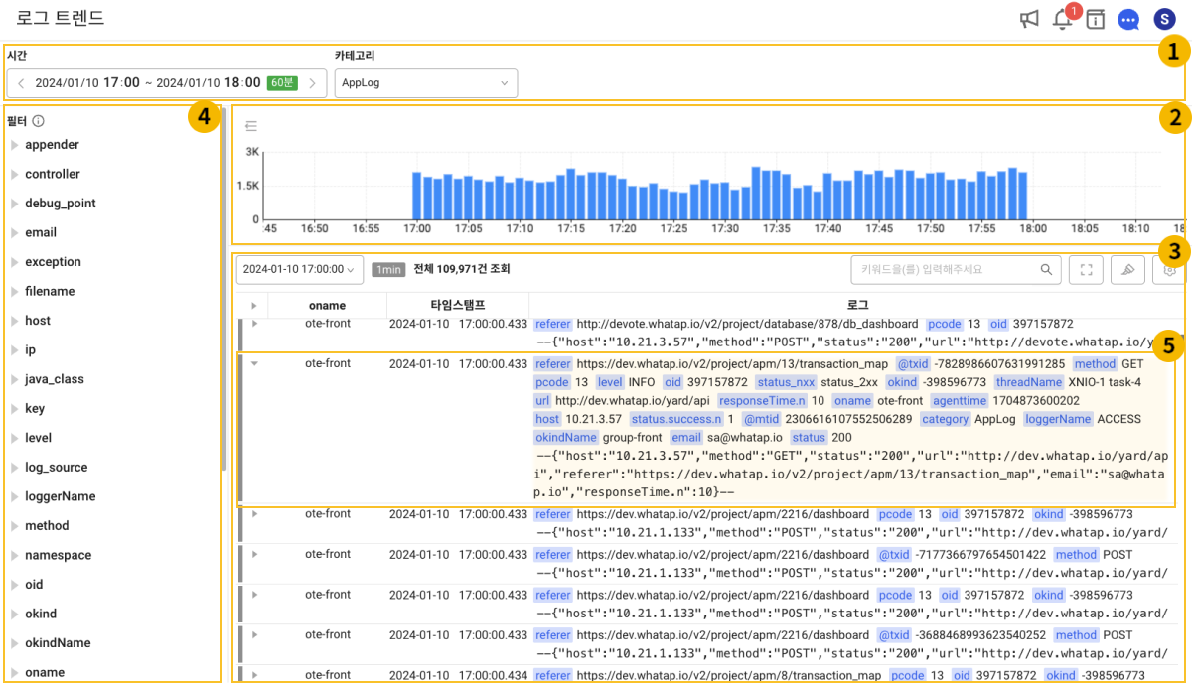
Task: Go to next time range arrow
Action: tap(312, 83)
